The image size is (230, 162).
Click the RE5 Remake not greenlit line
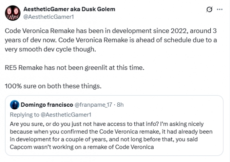74,67
